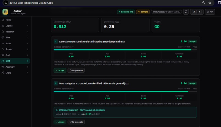The image size is (221, 127).
Task: Click shot 1 score 0.96
Action: [x=184, y=42]
